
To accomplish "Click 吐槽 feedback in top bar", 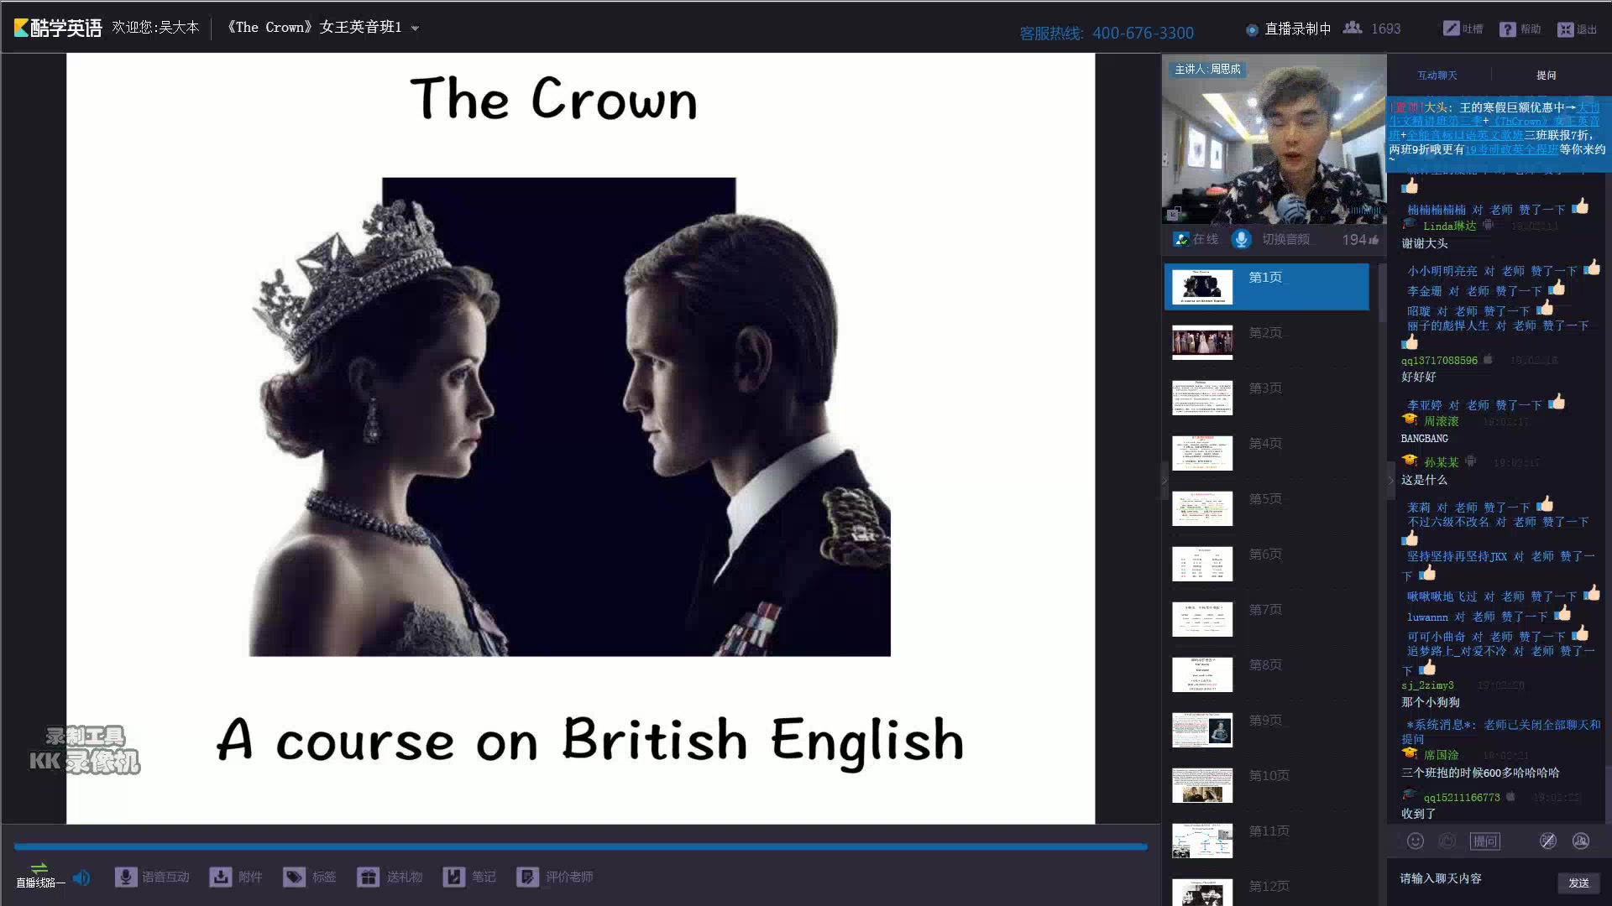I will coord(1463,29).
